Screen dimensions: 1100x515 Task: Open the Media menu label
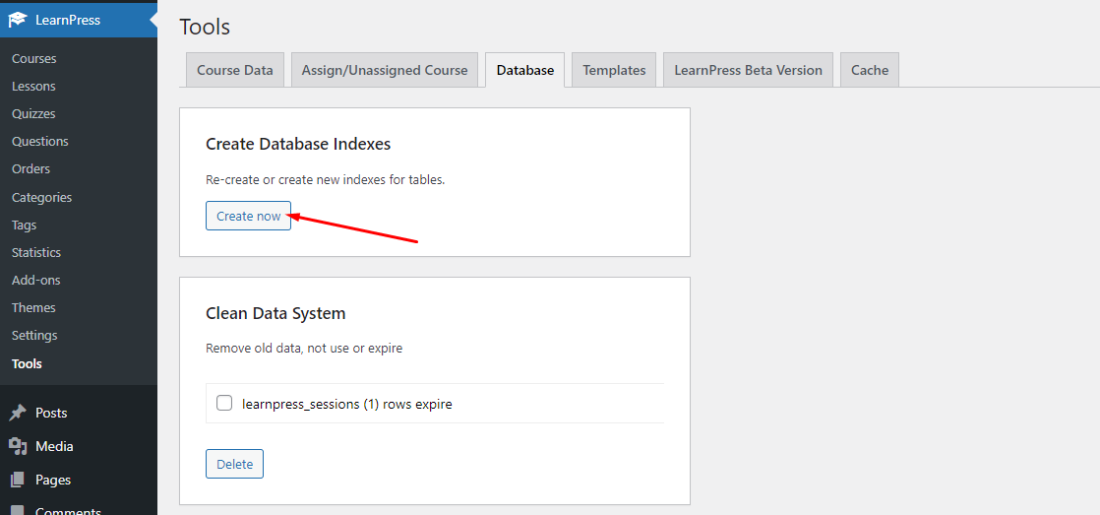coord(55,446)
